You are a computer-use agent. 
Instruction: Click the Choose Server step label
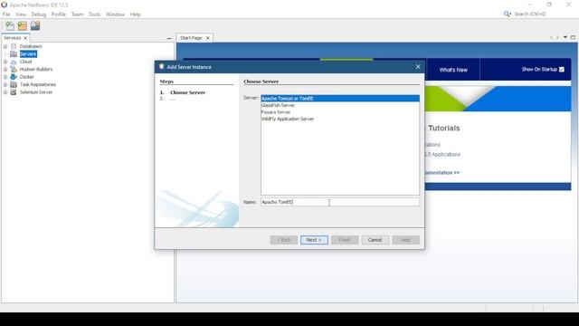pyautogui.click(x=187, y=92)
